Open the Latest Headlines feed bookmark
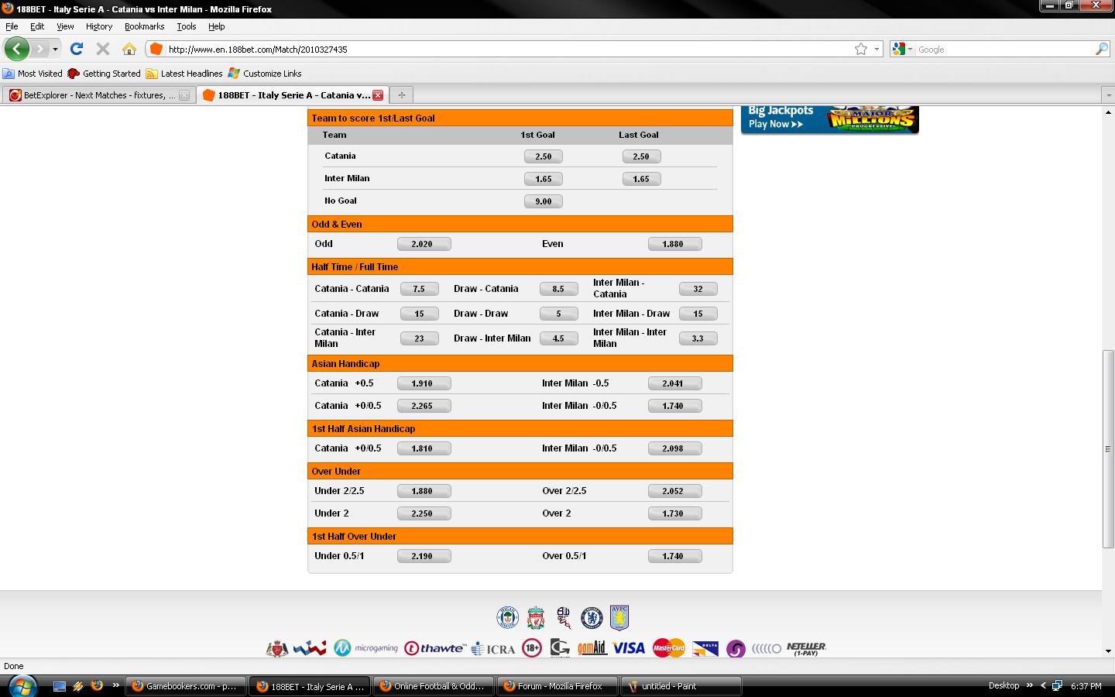Image resolution: width=1115 pixels, height=697 pixels. click(x=184, y=74)
